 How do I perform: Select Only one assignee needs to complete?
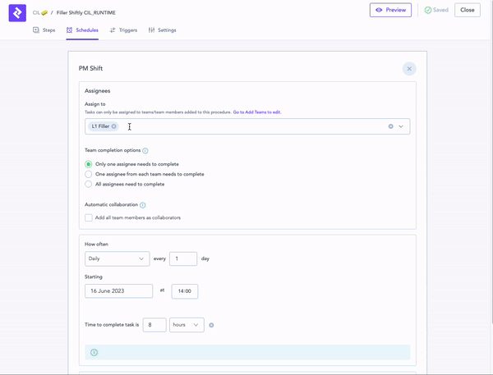click(x=89, y=164)
